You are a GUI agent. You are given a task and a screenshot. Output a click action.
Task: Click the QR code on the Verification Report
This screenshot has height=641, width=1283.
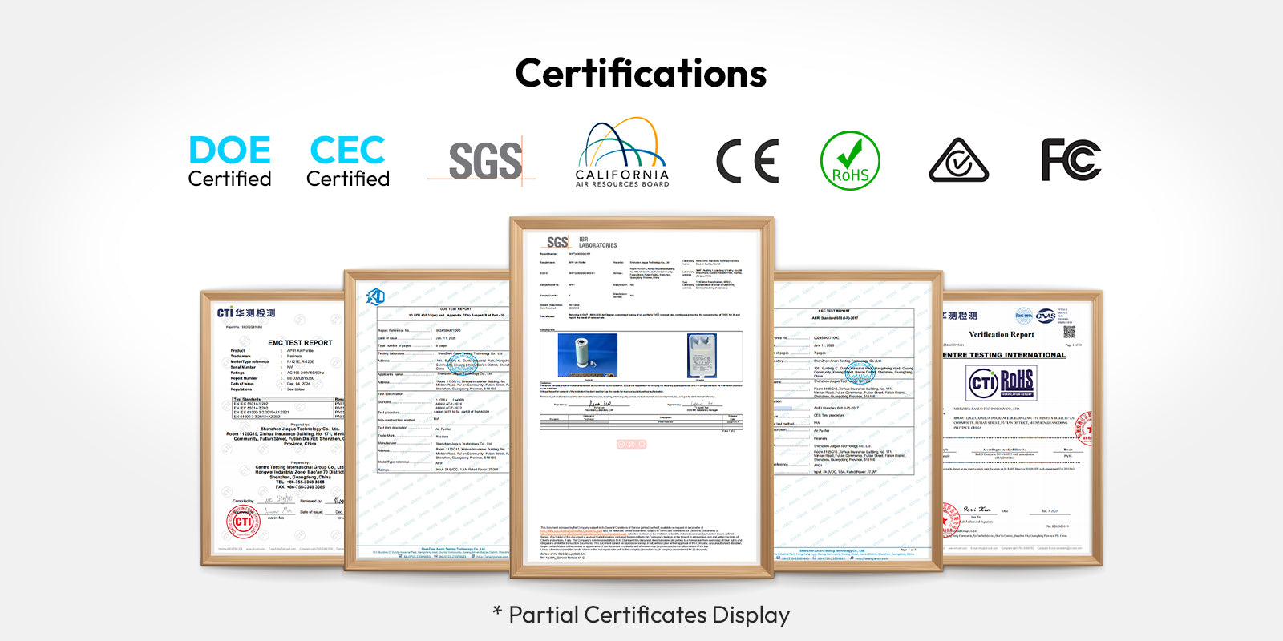point(1068,331)
